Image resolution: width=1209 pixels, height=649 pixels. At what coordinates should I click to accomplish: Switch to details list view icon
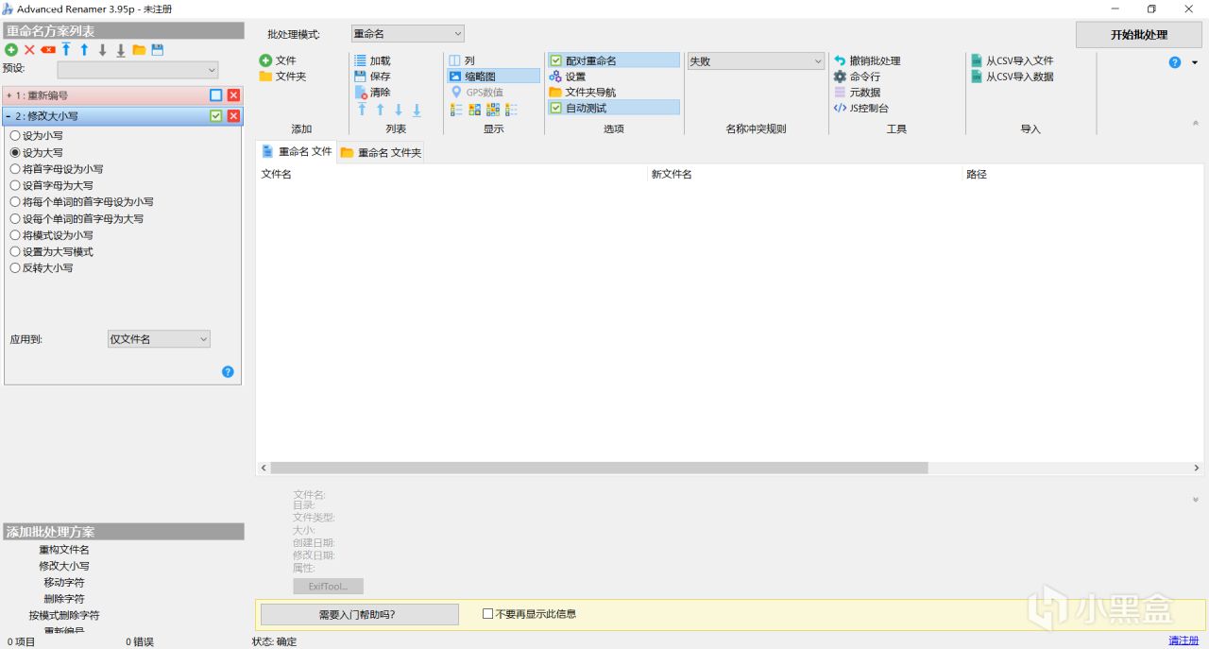pos(456,110)
